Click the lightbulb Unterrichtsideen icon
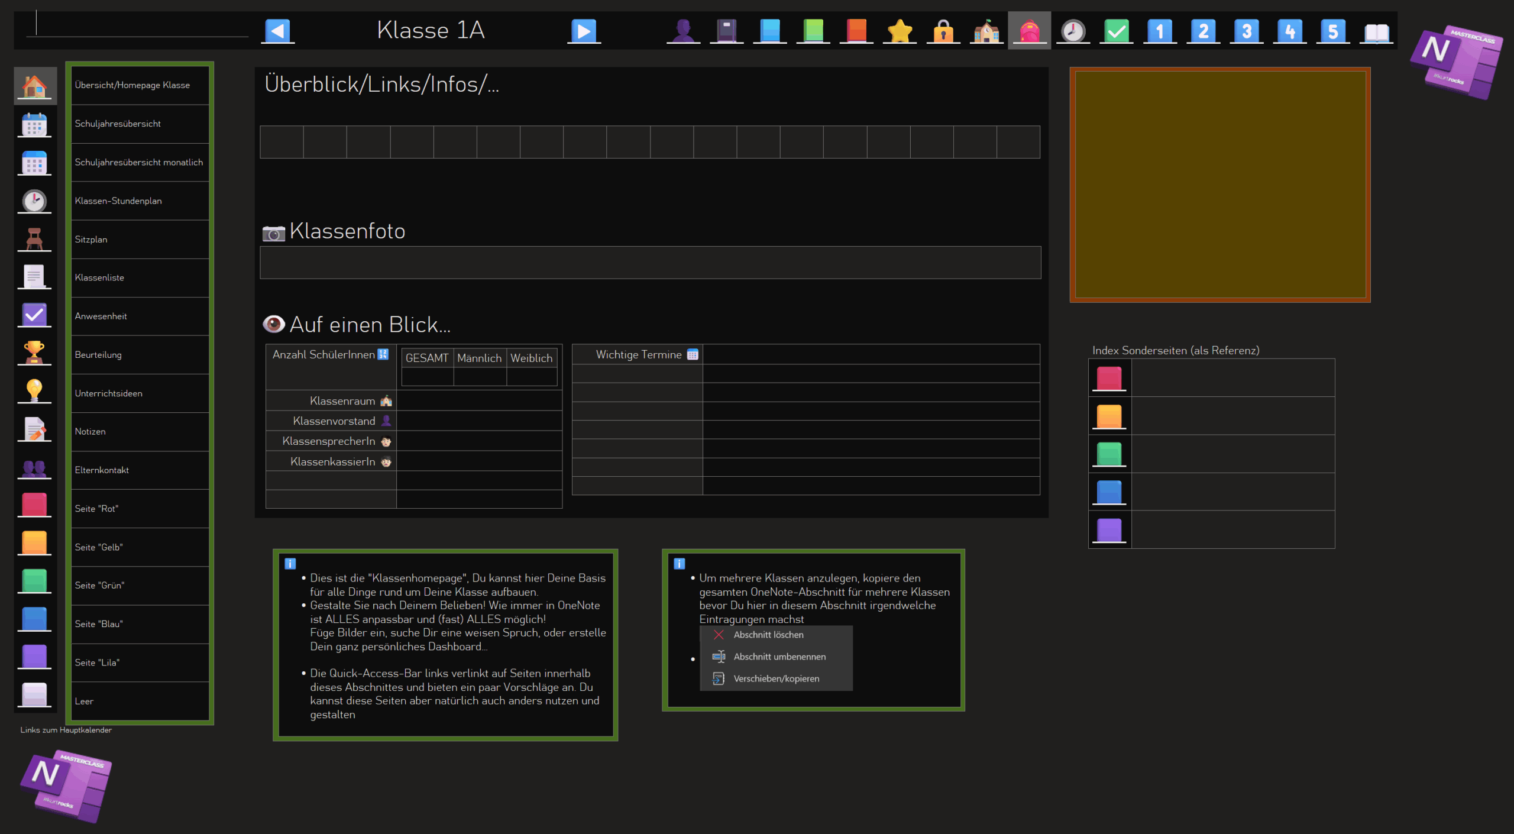This screenshot has height=834, width=1514. click(x=34, y=391)
